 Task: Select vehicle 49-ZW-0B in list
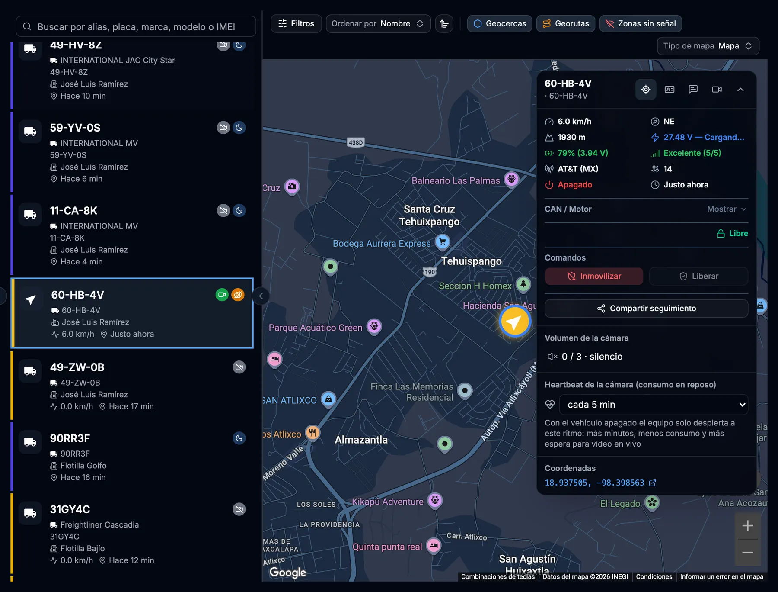point(132,386)
